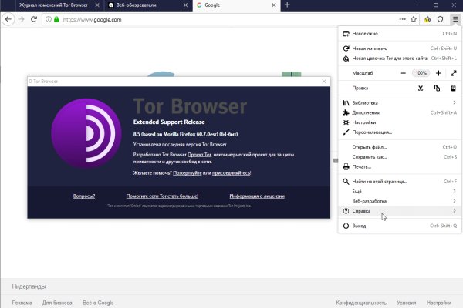Click the Tor onion toolbar icon
The width and height of the screenshot is (463, 308).
[x=428, y=18]
